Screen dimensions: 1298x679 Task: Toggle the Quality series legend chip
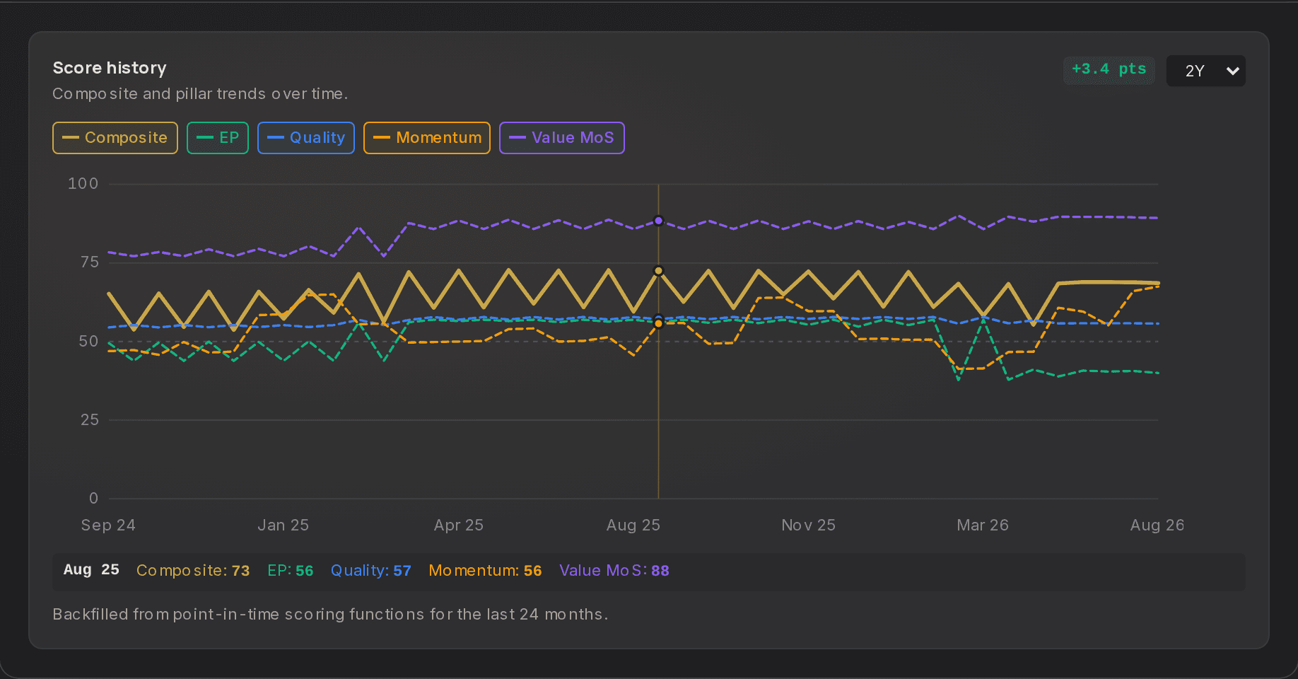(306, 138)
